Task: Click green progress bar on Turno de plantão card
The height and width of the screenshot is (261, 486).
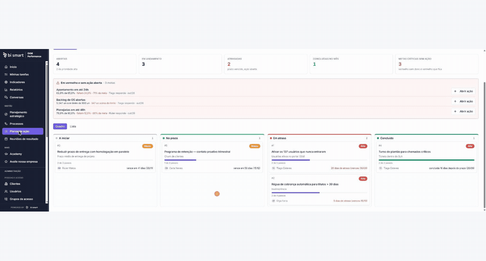Action: coord(426,160)
